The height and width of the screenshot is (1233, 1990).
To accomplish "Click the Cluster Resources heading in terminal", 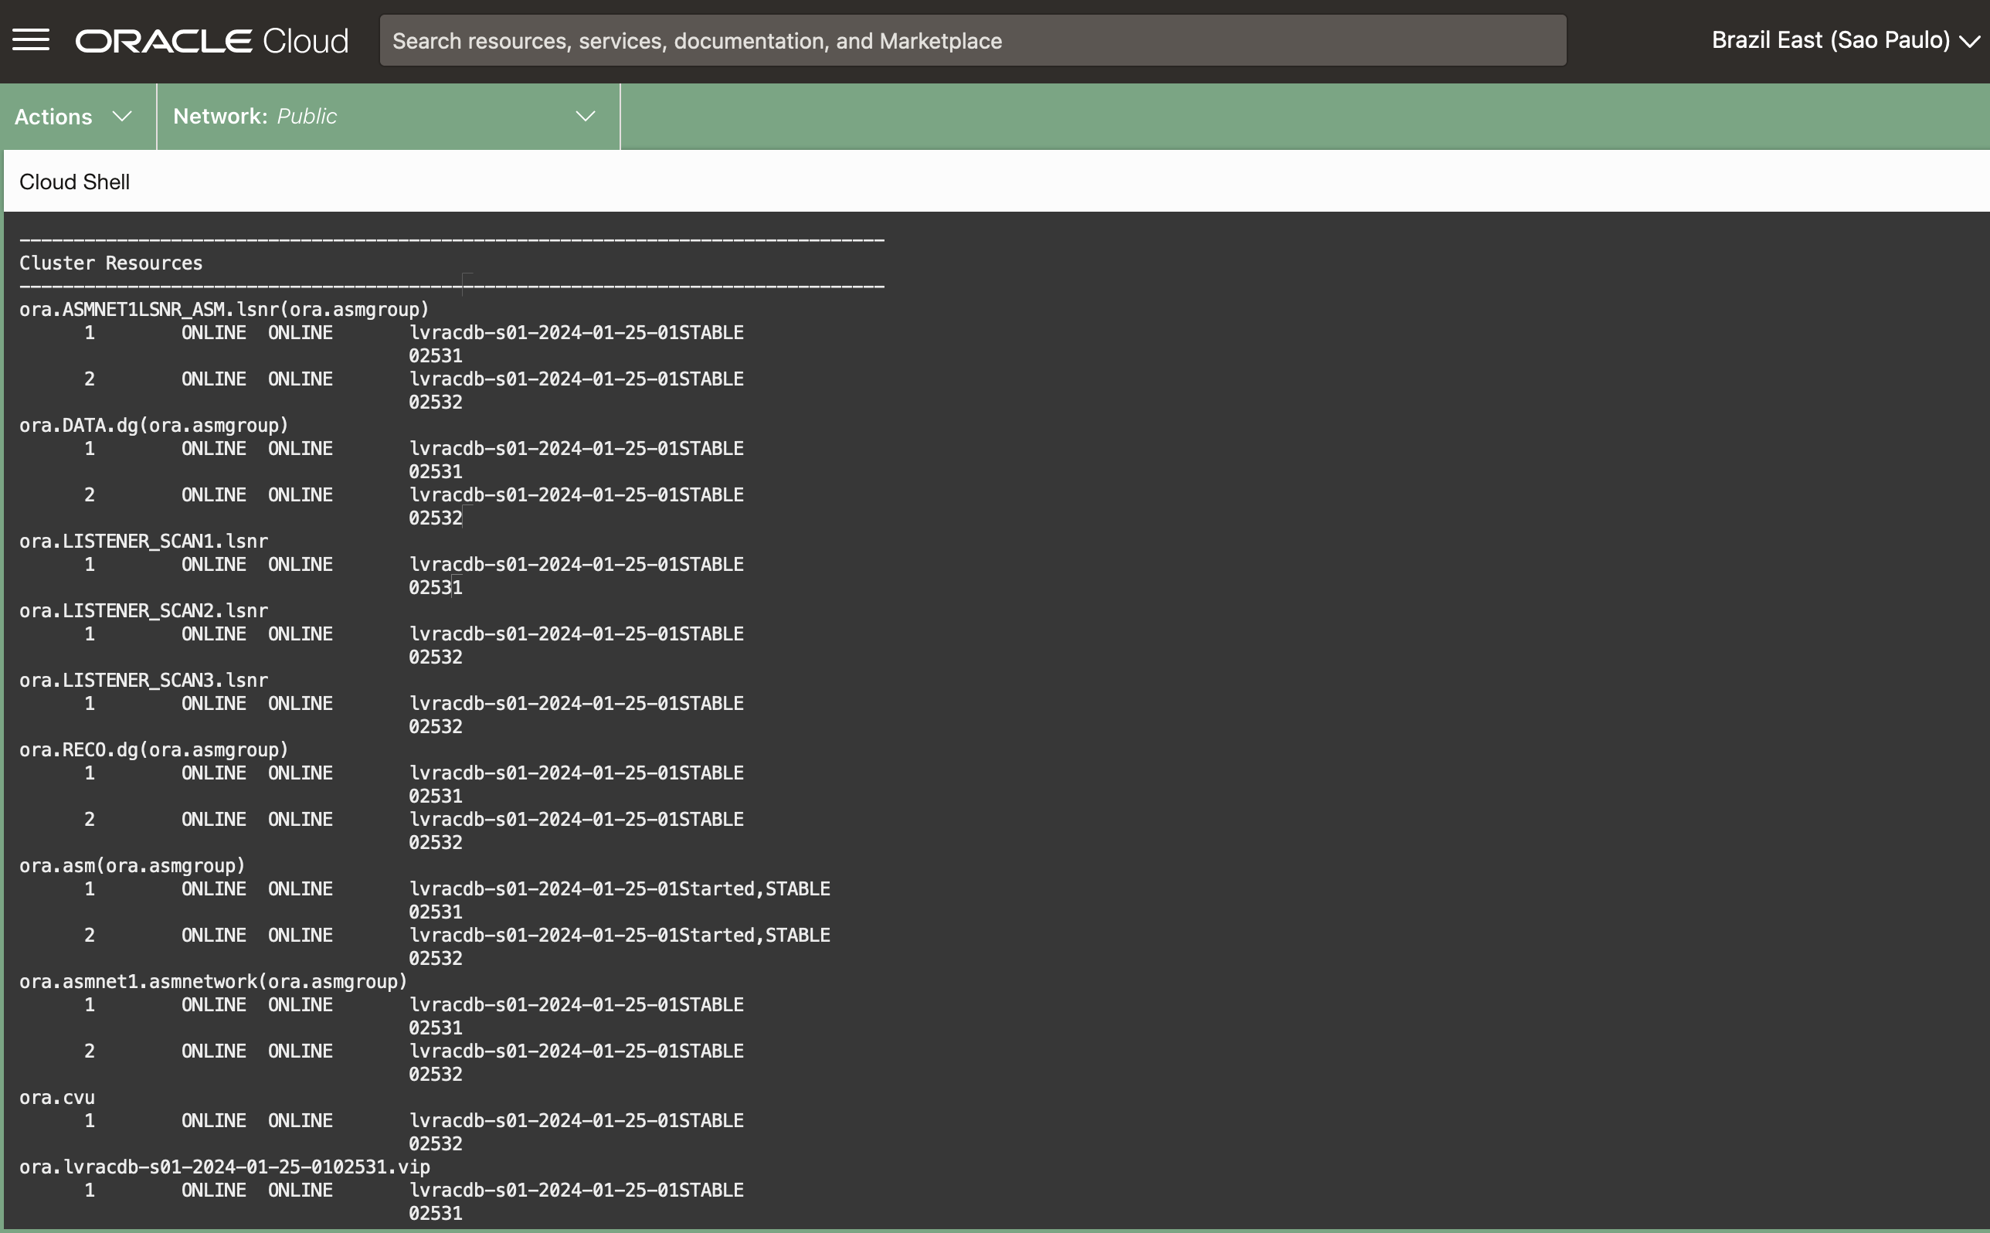I will [x=111, y=263].
